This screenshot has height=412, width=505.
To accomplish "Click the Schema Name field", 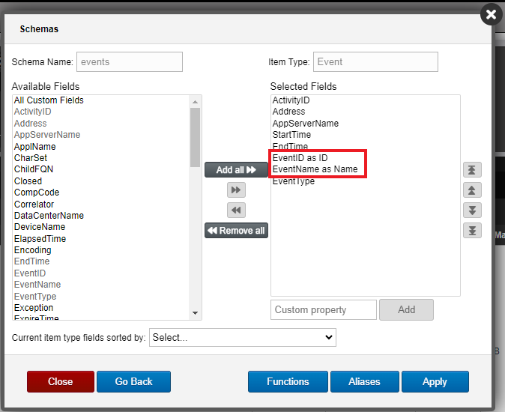I will coord(130,61).
